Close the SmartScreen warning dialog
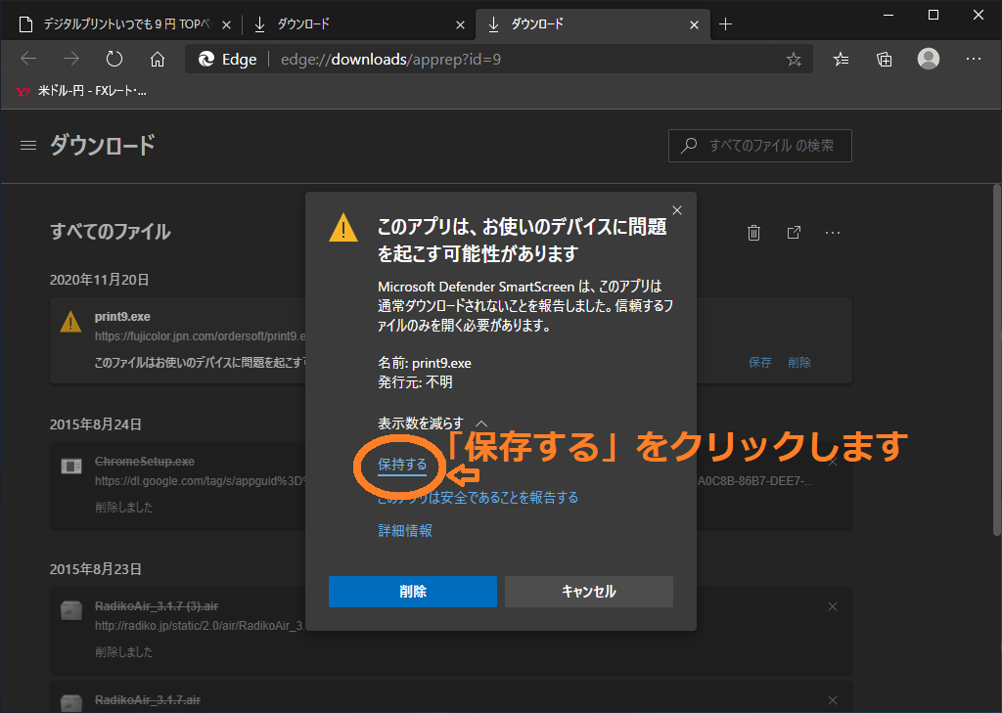 pyautogui.click(x=677, y=209)
